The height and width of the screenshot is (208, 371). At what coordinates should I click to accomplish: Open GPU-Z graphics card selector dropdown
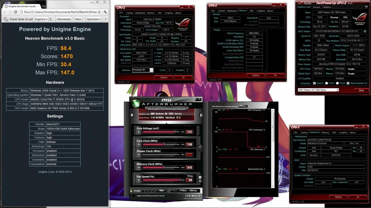pyautogui.click(x=337, y=90)
